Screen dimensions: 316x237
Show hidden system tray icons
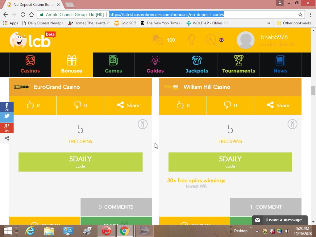257,231
